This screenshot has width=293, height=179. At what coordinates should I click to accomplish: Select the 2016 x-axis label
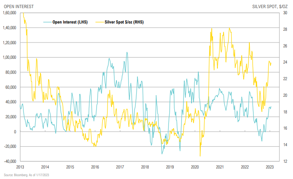[95, 166]
